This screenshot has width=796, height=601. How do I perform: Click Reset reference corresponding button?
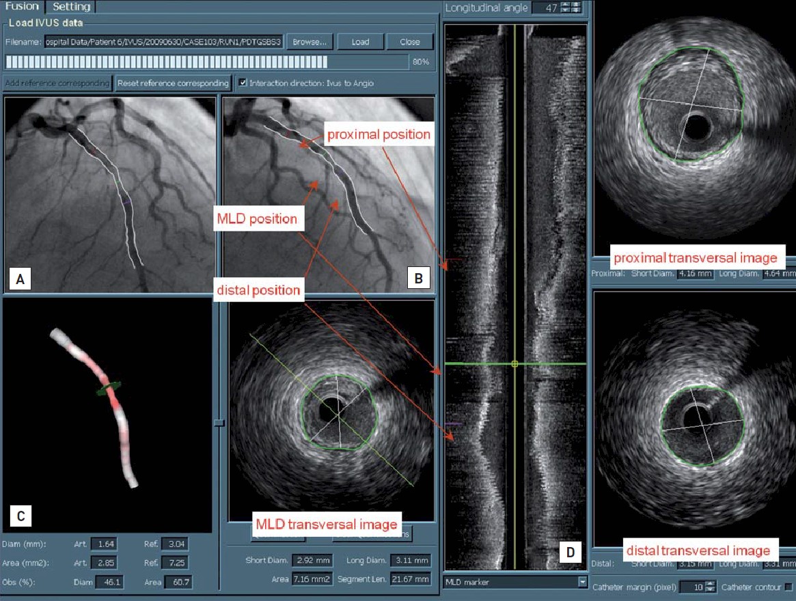point(173,83)
